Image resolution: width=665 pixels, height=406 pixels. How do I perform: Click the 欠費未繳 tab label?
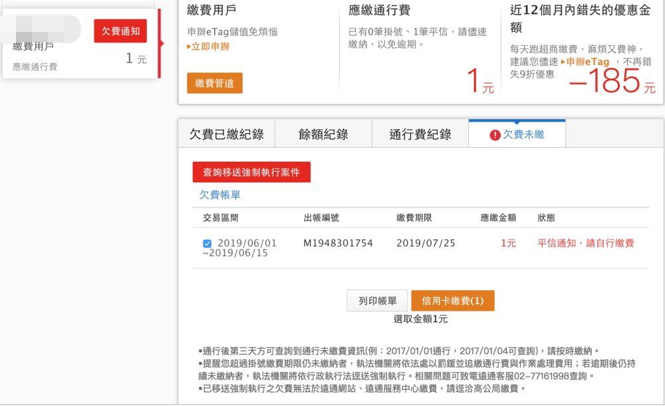pyautogui.click(x=523, y=134)
